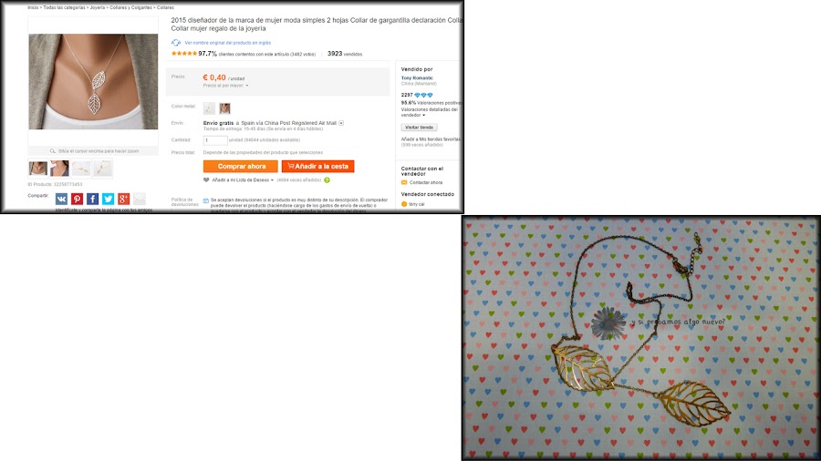Click Comprar ahora button

point(240,166)
